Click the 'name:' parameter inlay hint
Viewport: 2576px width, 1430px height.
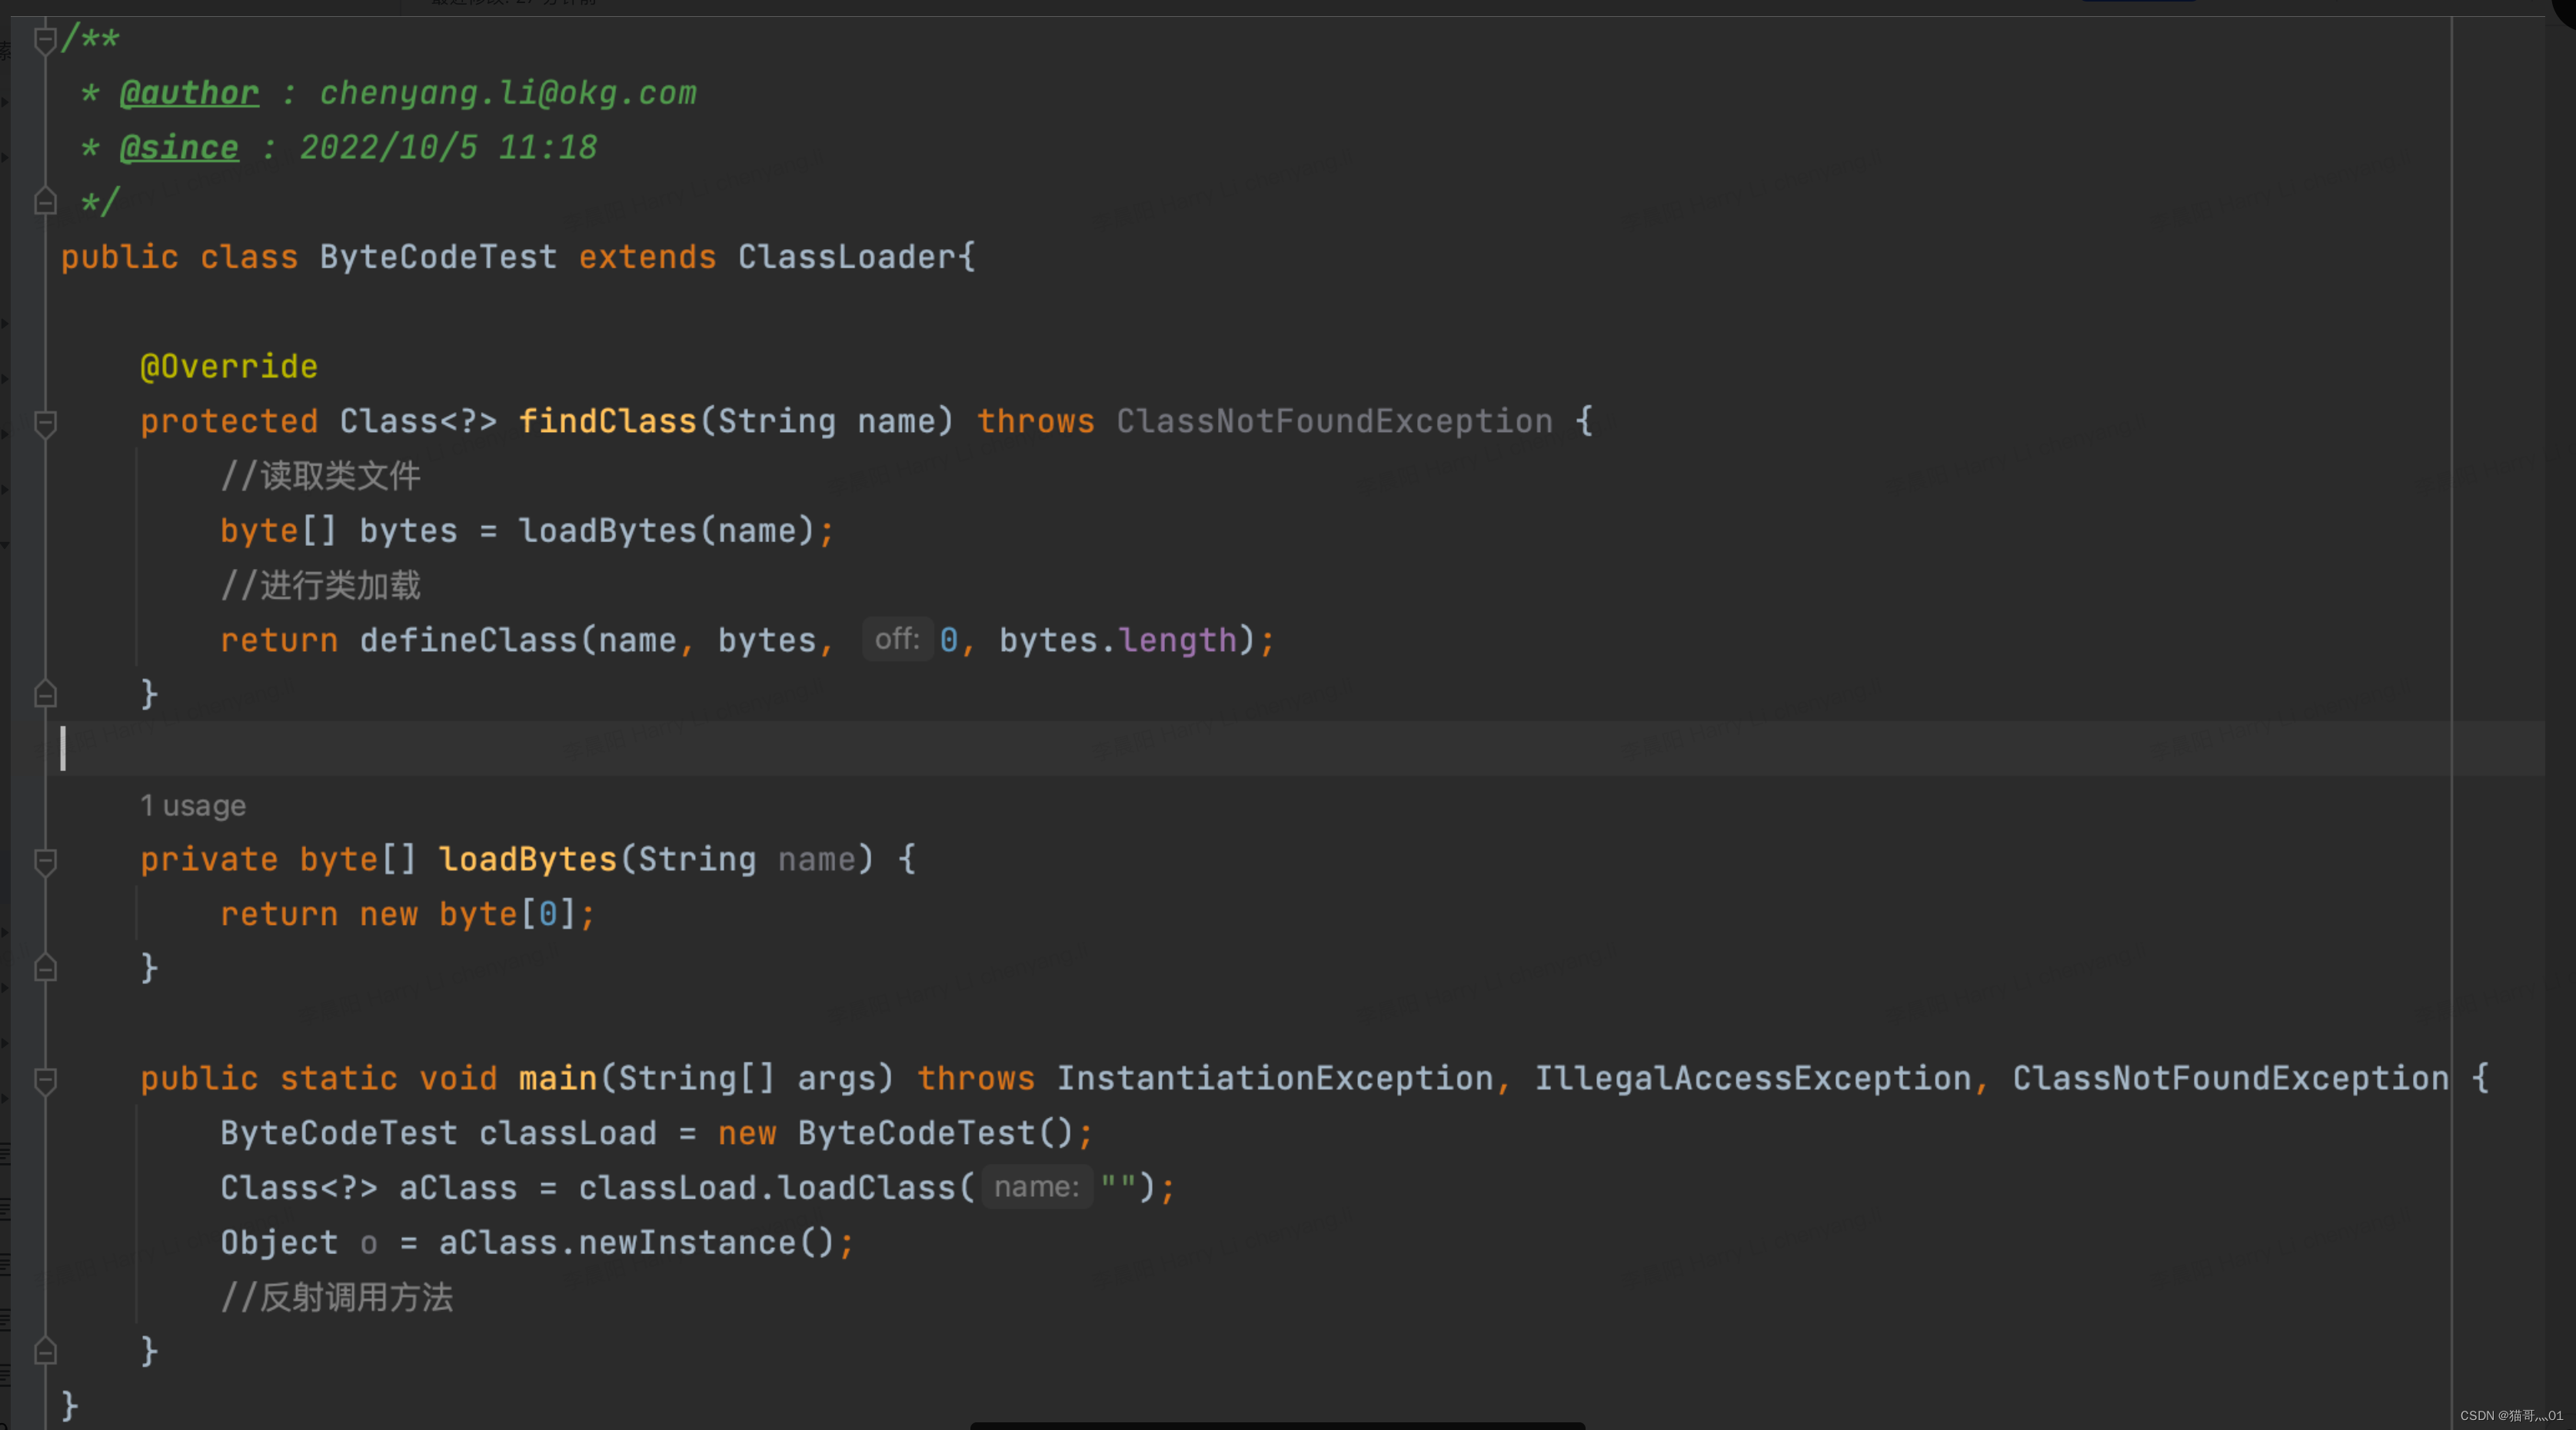pos(1036,1187)
